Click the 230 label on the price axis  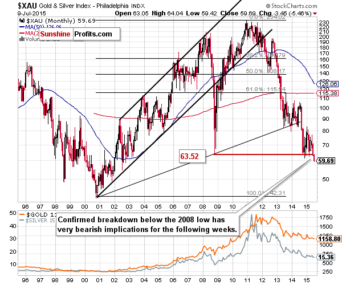[324, 22]
